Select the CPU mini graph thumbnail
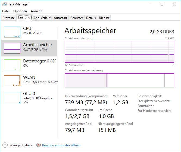181x152 pixels. (x=12, y=32)
